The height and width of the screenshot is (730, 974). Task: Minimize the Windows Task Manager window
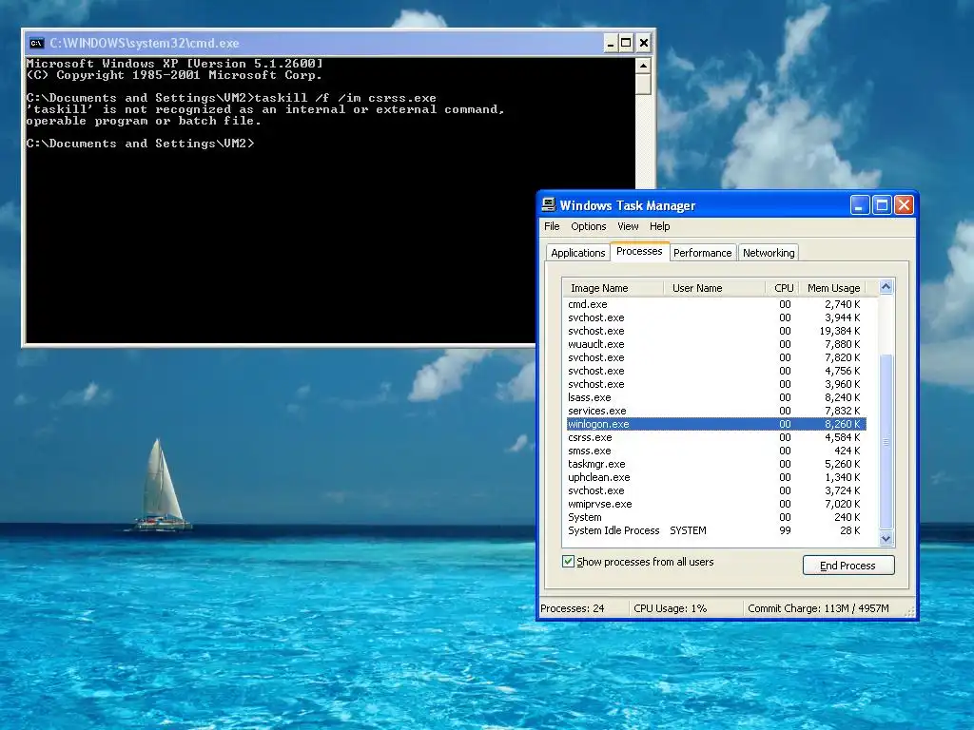[x=860, y=205]
